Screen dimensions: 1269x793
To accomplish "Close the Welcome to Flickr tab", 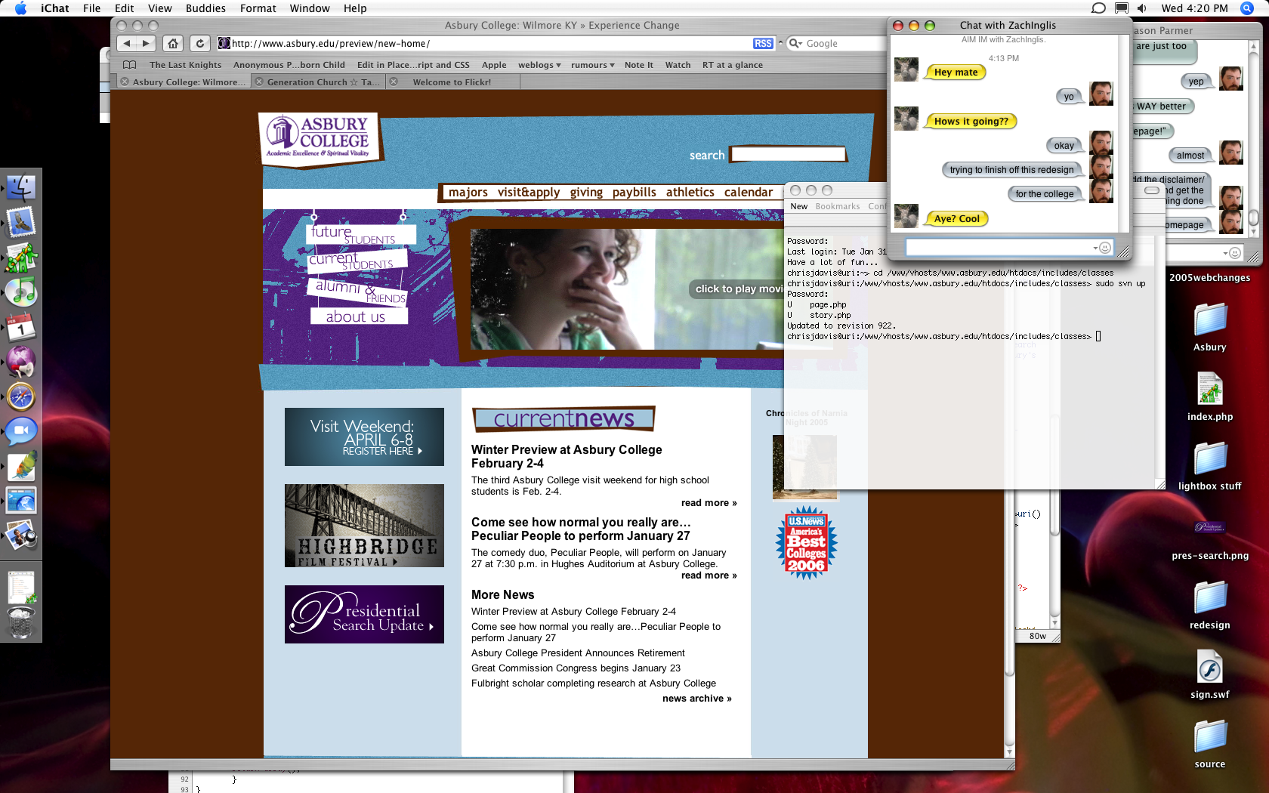I will click(394, 82).
